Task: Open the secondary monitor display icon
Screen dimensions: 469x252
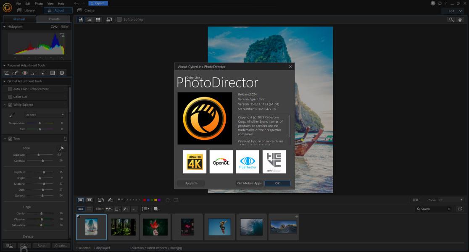Action: (x=109, y=19)
